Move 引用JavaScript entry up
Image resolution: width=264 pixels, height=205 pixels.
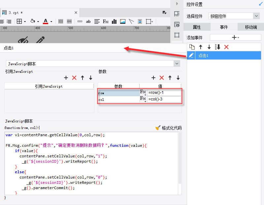(82, 78)
